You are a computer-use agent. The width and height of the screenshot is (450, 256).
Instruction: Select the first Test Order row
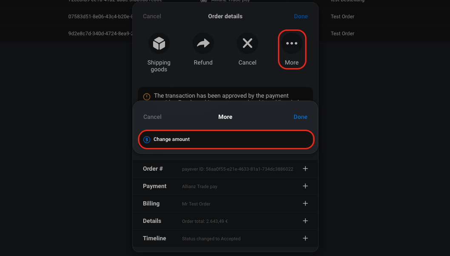coord(342,17)
